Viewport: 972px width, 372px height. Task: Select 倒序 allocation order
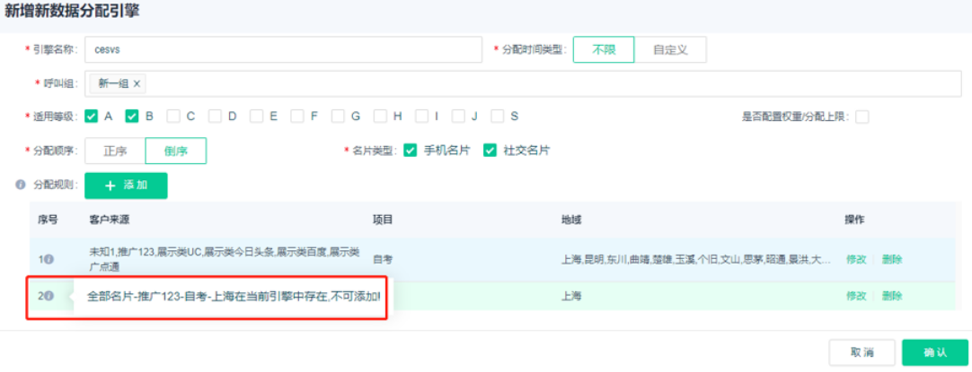coord(176,151)
